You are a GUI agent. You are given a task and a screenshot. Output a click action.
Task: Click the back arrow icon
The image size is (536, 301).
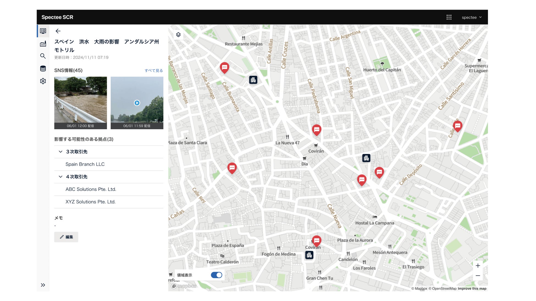coord(58,31)
